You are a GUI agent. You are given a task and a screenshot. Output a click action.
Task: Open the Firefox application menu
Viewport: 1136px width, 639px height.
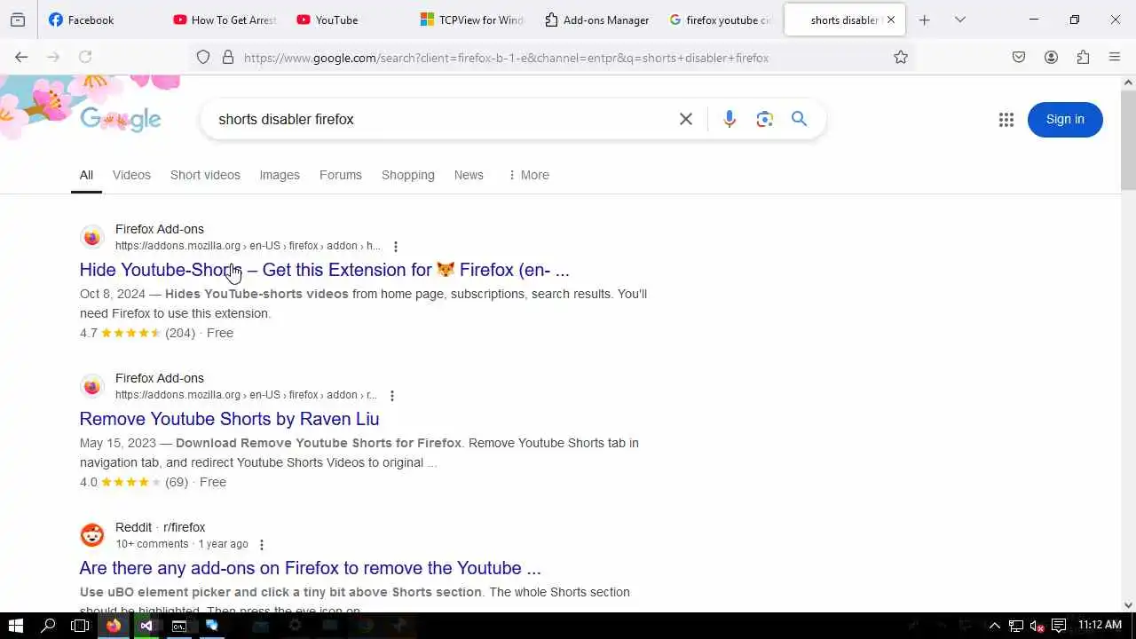coord(1115,57)
